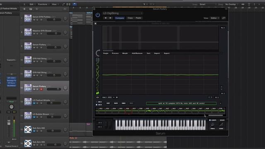Viewport: 265px width, 149px height.
Task: Click the highlighted catch playhead button in toolbar
Action: [x=75, y=4]
